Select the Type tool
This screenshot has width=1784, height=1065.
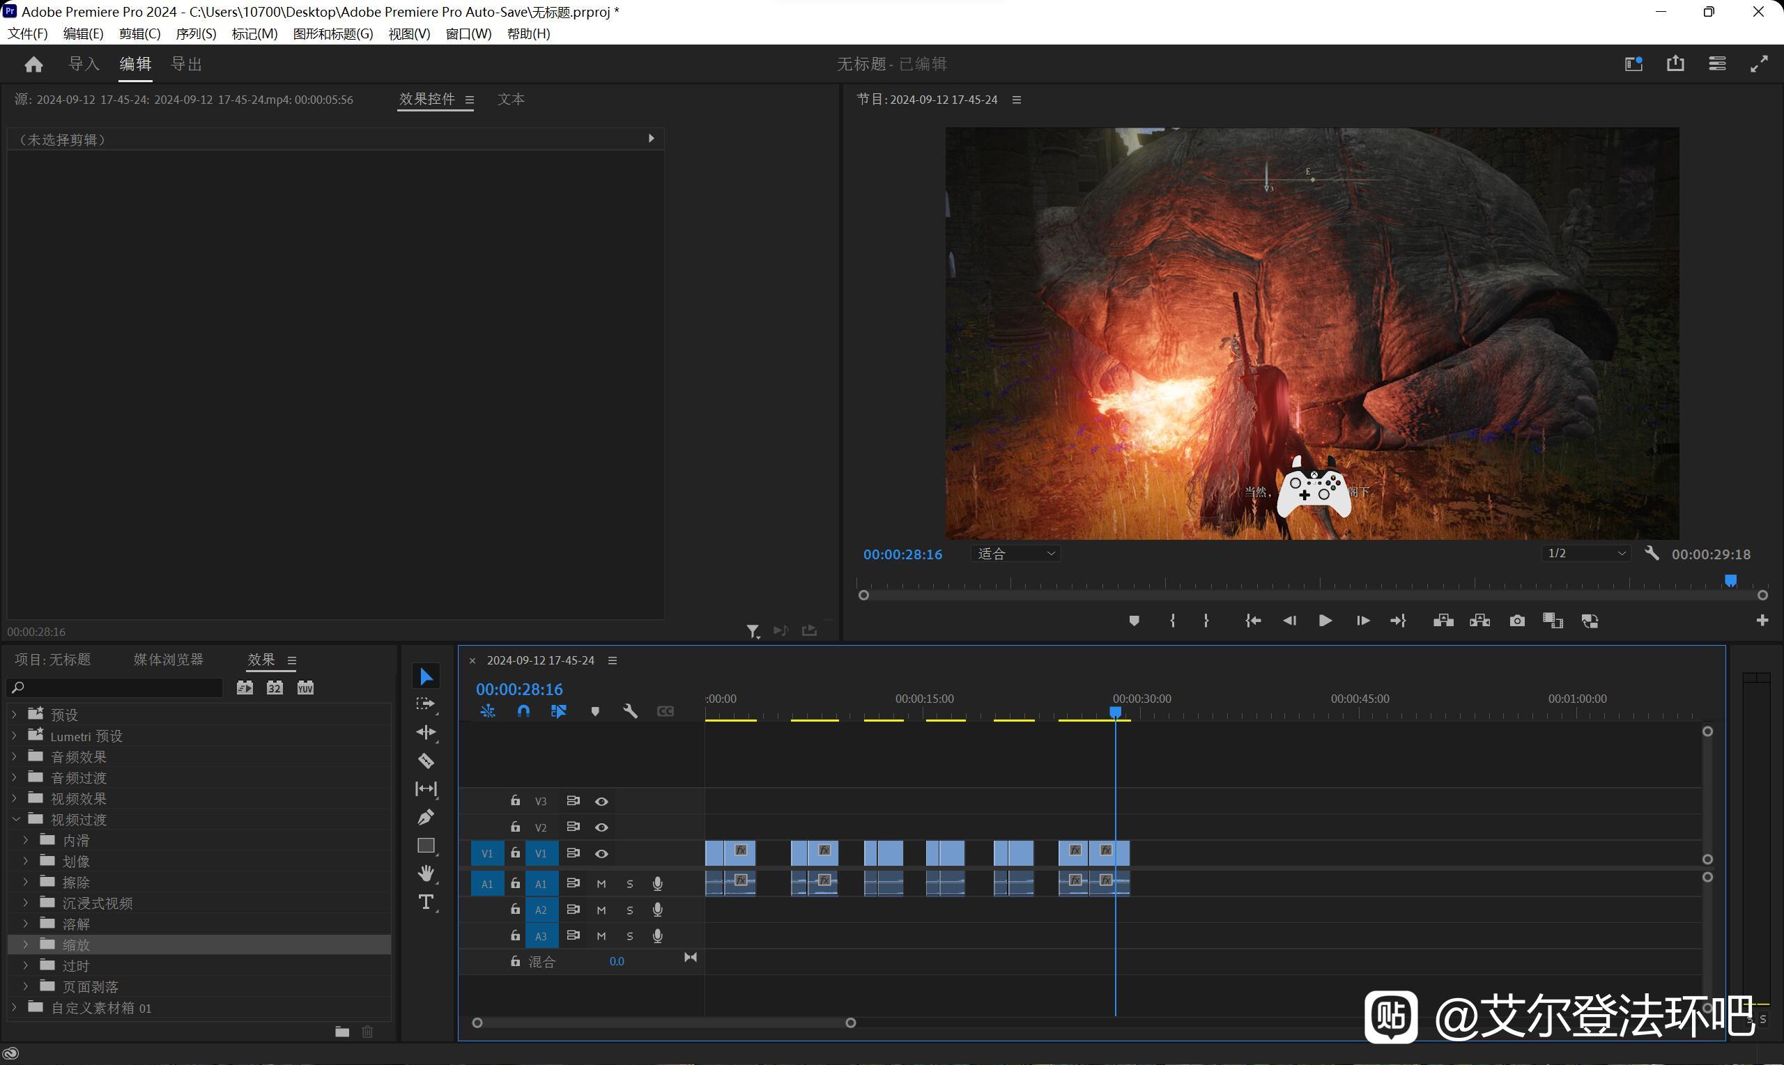tap(426, 902)
